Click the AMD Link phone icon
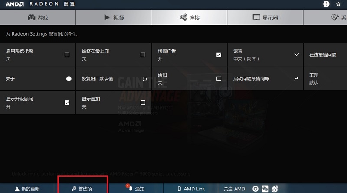This screenshot has height=193, width=347. point(179,189)
